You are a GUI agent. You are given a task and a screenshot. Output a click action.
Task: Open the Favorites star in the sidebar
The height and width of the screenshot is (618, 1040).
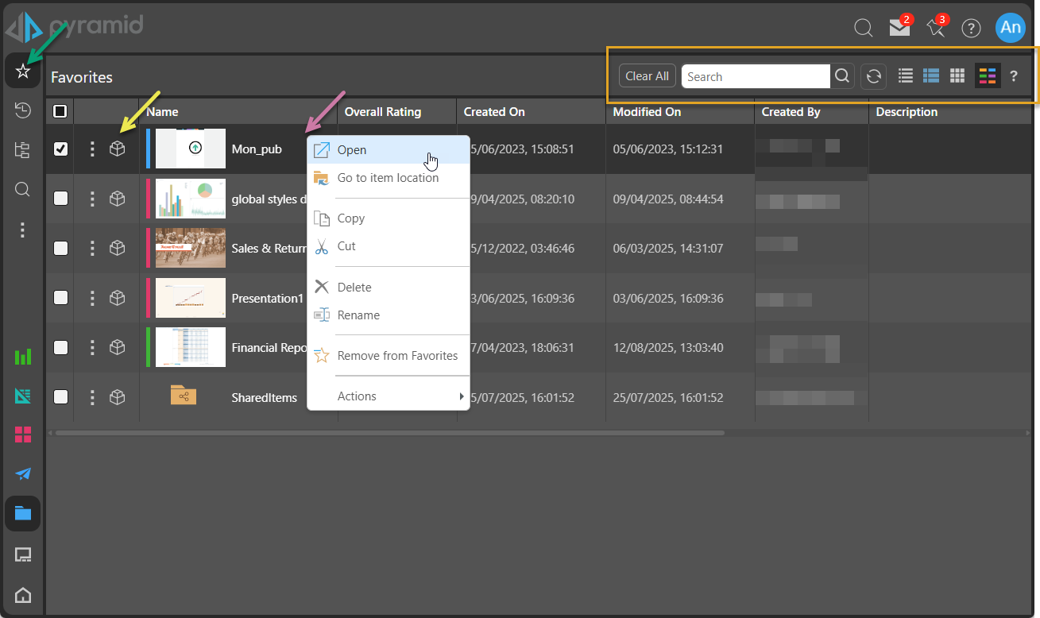pyautogui.click(x=23, y=71)
